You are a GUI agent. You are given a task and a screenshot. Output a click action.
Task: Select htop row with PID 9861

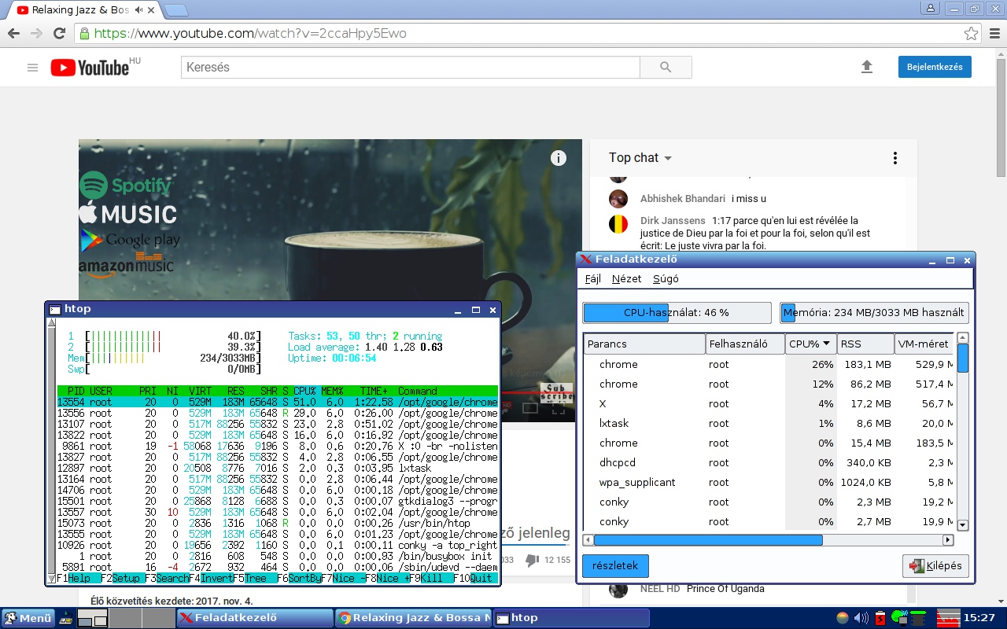click(278, 446)
